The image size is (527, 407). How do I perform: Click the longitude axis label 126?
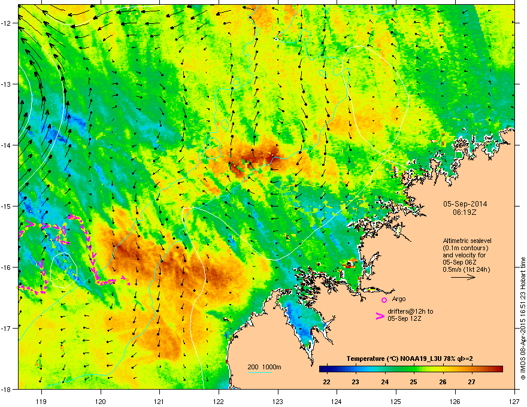point(455,401)
